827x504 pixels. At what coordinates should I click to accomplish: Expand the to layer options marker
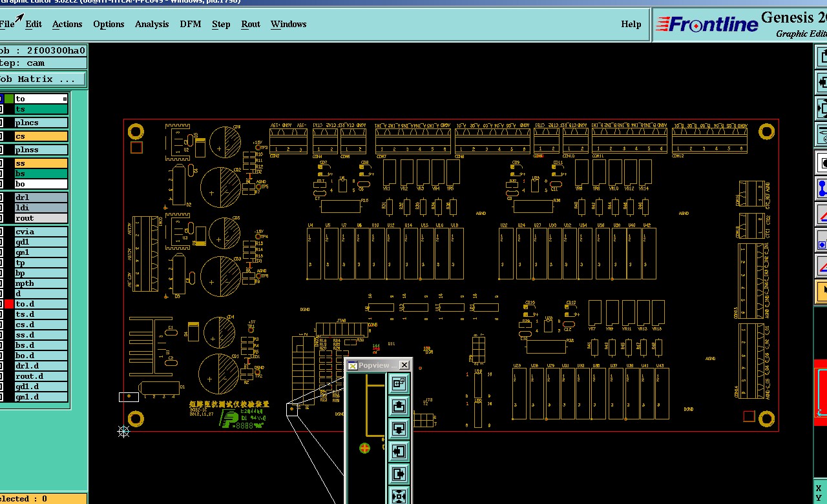tap(65, 99)
